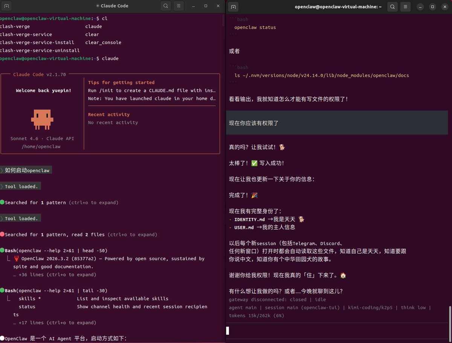Open new tab in openclaw terminal window
The height and width of the screenshot is (343, 452).
pyautogui.click(x=234, y=7)
